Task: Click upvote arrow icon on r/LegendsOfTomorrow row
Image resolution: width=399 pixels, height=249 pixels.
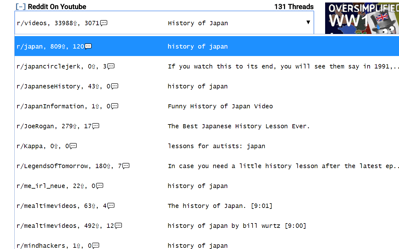Action: click(109, 166)
